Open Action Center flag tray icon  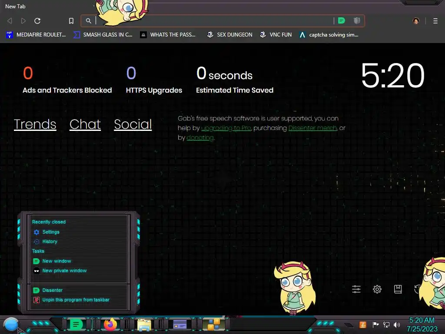(376, 324)
